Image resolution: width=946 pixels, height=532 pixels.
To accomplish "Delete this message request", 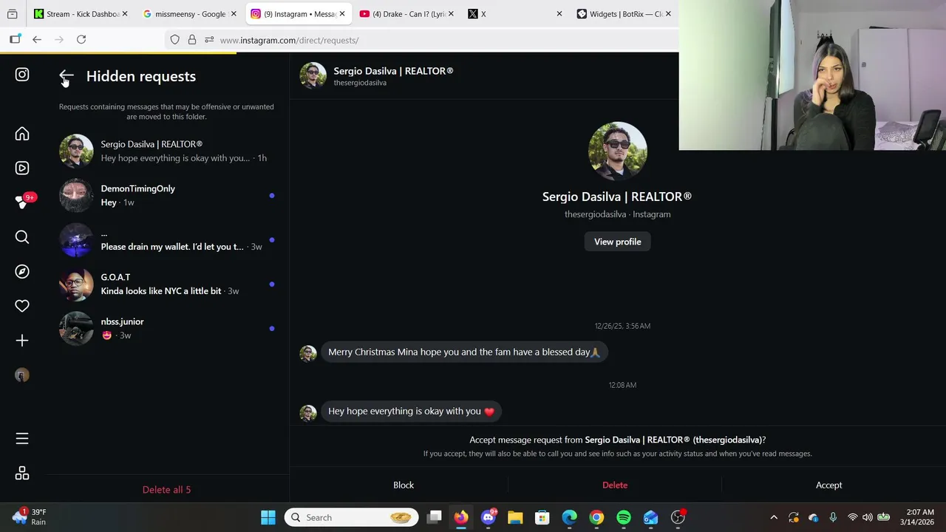I will click(615, 485).
